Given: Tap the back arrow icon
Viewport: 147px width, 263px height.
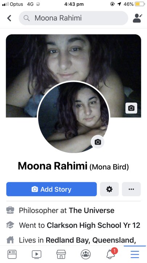Looking at the screenshot, I should click(x=9, y=18).
